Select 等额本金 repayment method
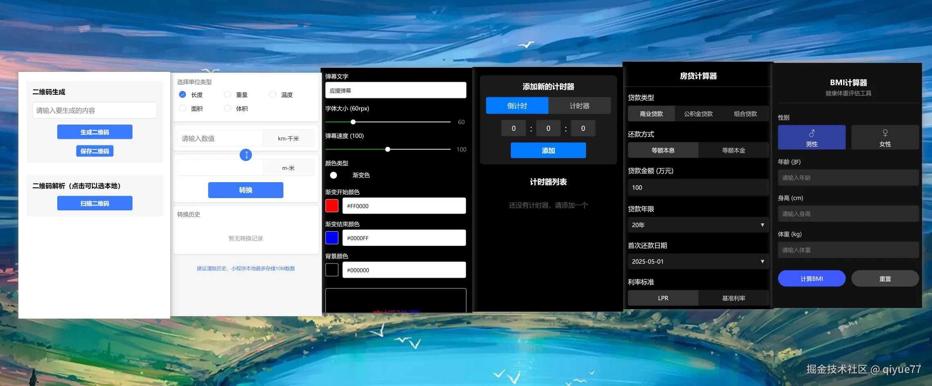The width and height of the screenshot is (932, 386). point(734,150)
